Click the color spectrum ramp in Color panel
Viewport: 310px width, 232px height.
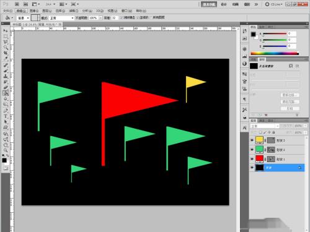click(x=275, y=53)
